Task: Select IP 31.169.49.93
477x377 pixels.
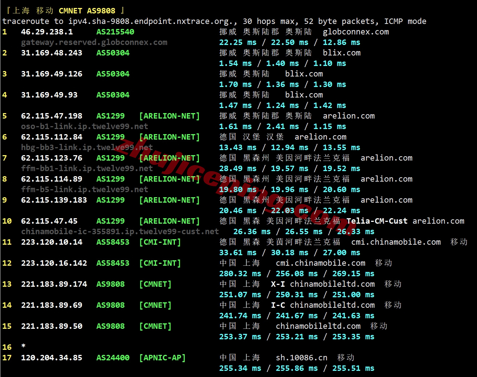Action: pos(49,95)
